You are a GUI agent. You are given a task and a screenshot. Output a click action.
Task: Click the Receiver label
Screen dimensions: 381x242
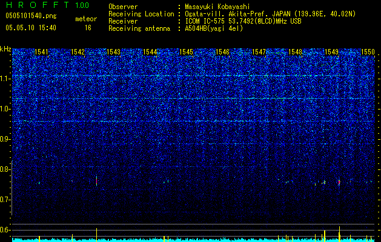123,21
